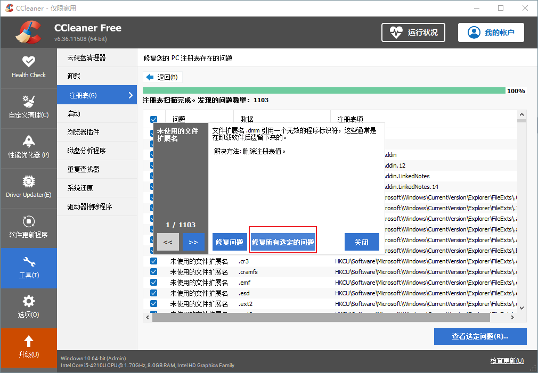Select 注册表(G) registry tool
The height and width of the screenshot is (373, 538).
point(97,95)
